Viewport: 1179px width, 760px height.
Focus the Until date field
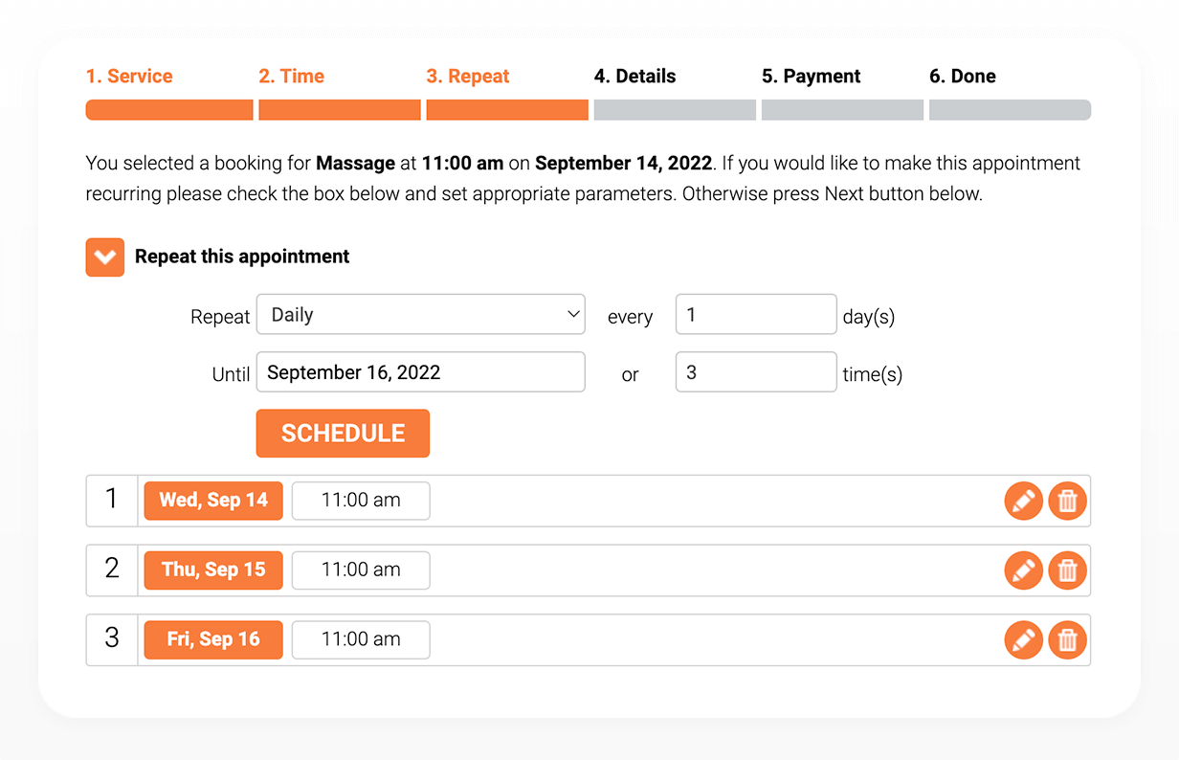[421, 372]
